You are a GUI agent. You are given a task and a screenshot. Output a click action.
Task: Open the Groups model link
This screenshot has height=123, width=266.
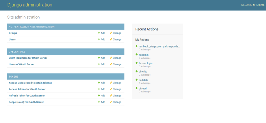click(13, 33)
